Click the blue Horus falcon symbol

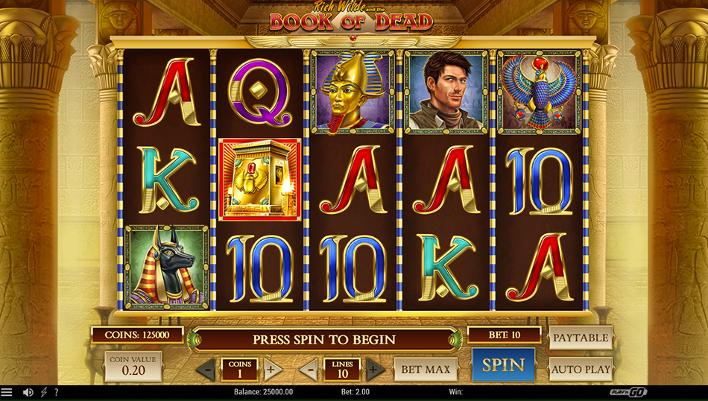(539, 92)
